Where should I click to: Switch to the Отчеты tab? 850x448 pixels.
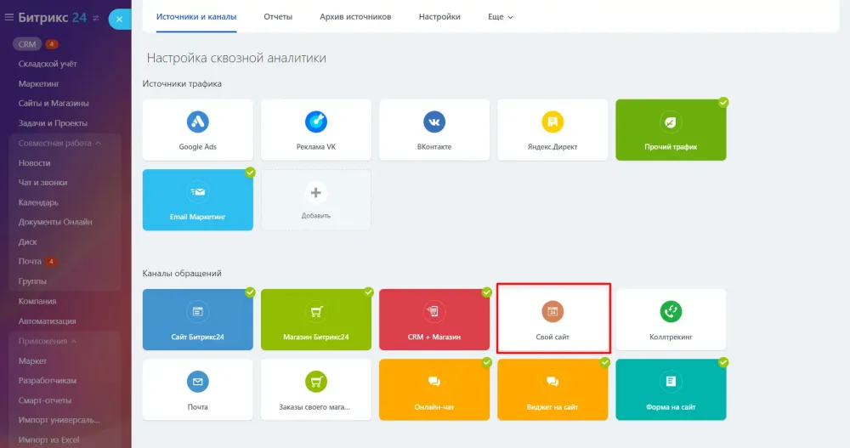pos(278,17)
